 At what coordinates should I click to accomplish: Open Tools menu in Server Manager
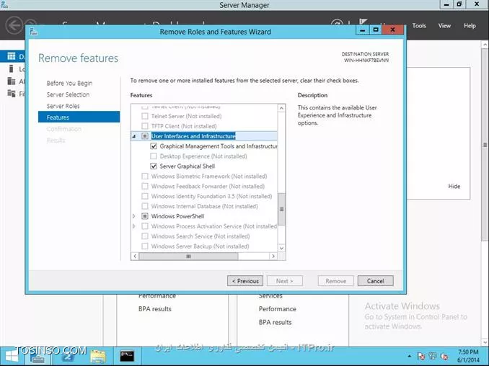click(x=419, y=25)
